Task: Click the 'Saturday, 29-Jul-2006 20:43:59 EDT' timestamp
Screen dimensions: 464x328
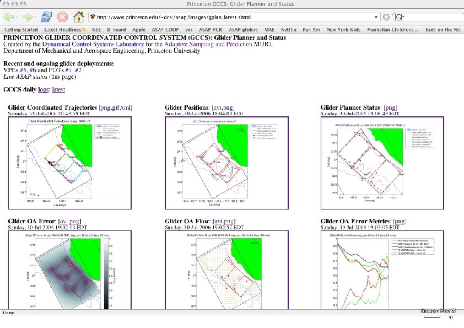Action: [x=49, y=114]
